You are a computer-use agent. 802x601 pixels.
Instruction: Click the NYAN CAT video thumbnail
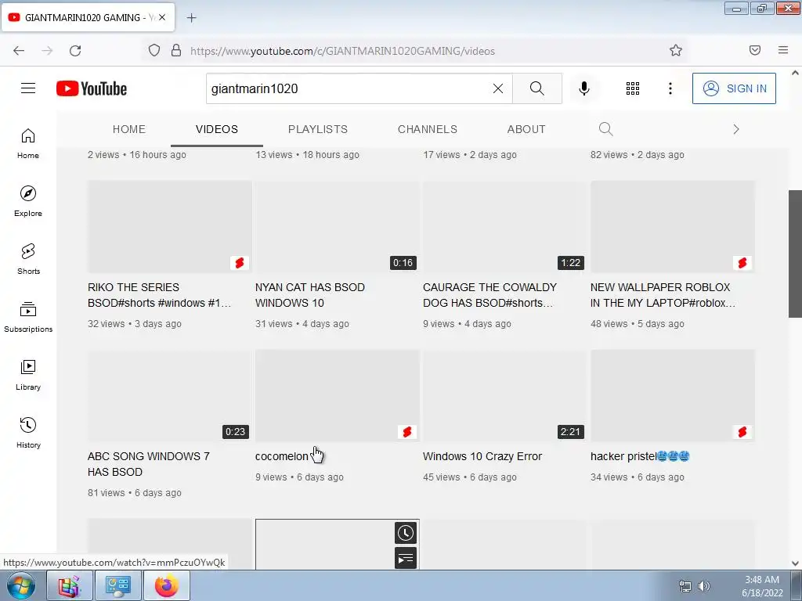tap(337, 227)
